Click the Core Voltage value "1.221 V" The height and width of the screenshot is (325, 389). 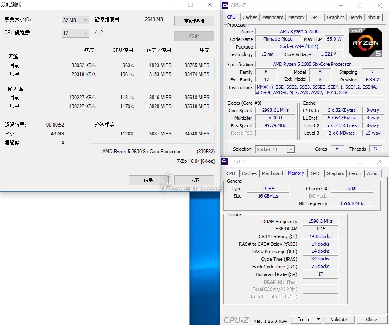[328, 54]
